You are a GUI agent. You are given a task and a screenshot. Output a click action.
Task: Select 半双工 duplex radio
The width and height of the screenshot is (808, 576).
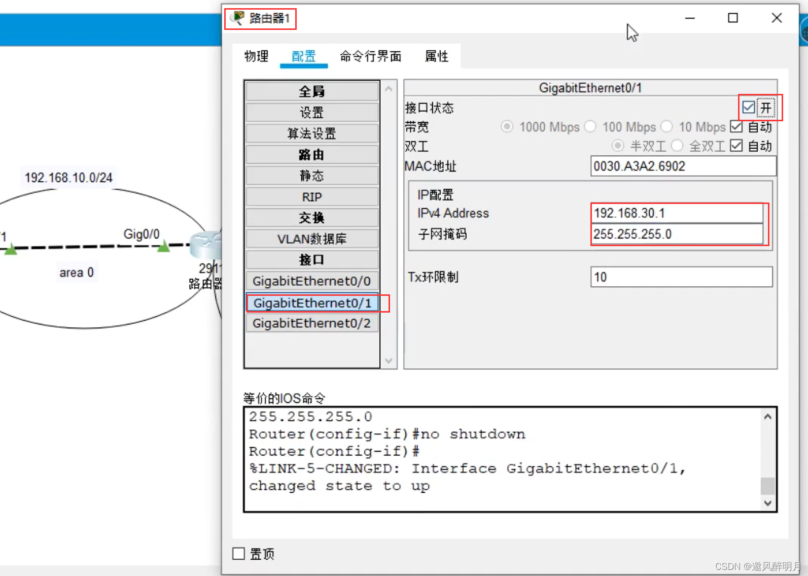click(x=617, y=146)
